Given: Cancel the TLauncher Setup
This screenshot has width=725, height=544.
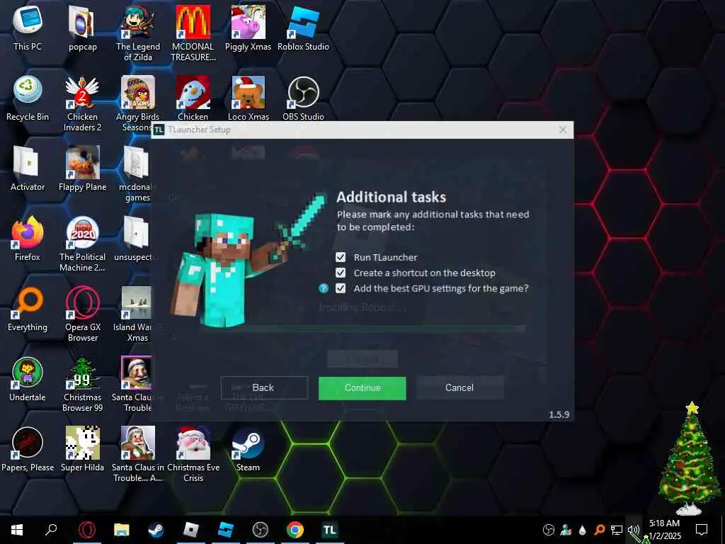Looking at the screenshot, I should [x=459, y=387].
